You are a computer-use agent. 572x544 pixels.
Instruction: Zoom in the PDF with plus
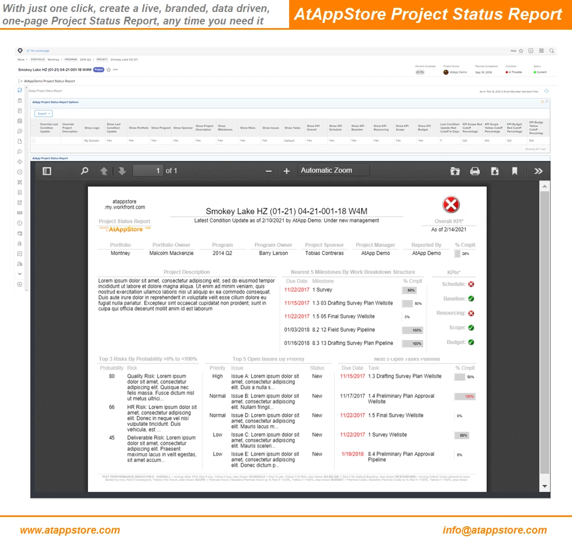(x=287, y=171)
